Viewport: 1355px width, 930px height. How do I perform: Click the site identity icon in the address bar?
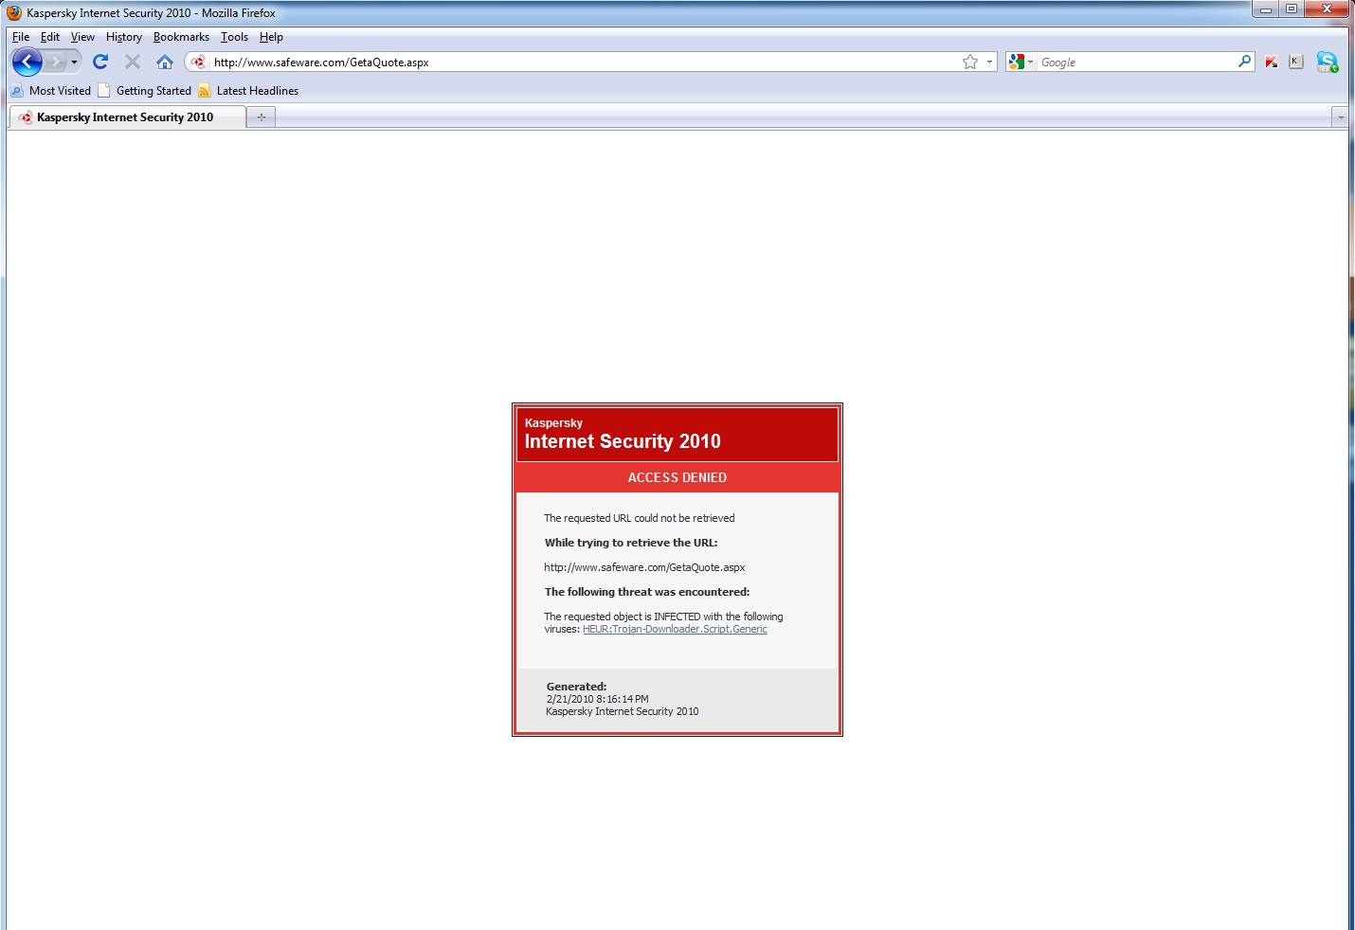pos(198,62)
